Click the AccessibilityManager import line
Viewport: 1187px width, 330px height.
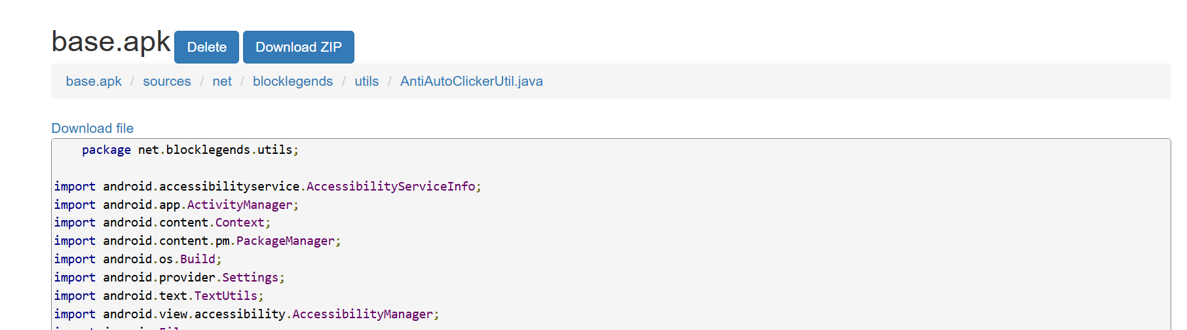coord(246,314)
